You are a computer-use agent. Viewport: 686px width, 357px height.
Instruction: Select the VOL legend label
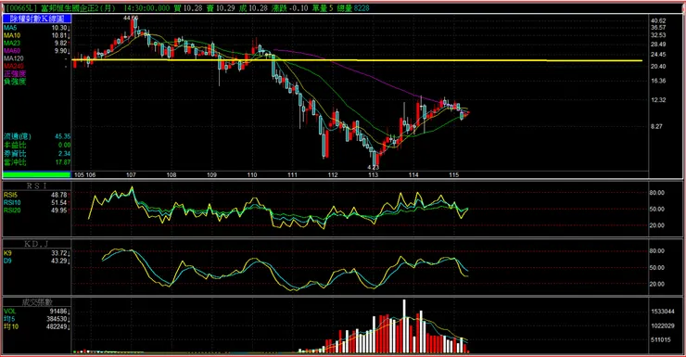(x=9, y=311)
